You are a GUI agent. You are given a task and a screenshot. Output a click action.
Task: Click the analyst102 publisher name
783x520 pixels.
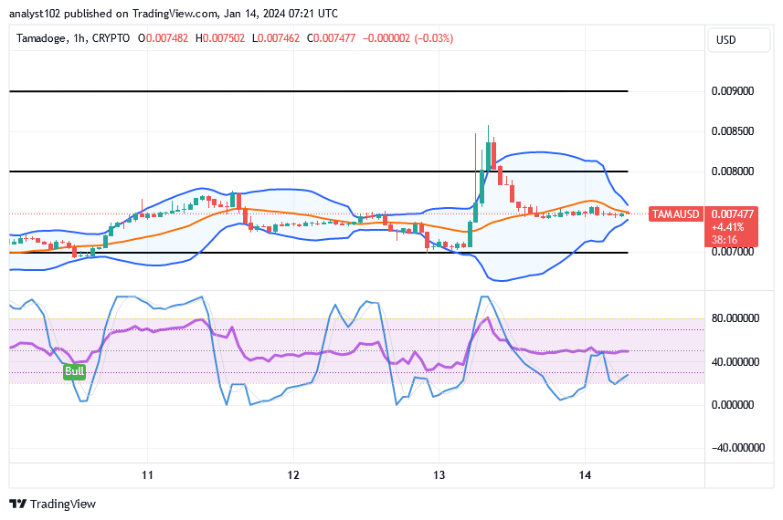(34, 14)
